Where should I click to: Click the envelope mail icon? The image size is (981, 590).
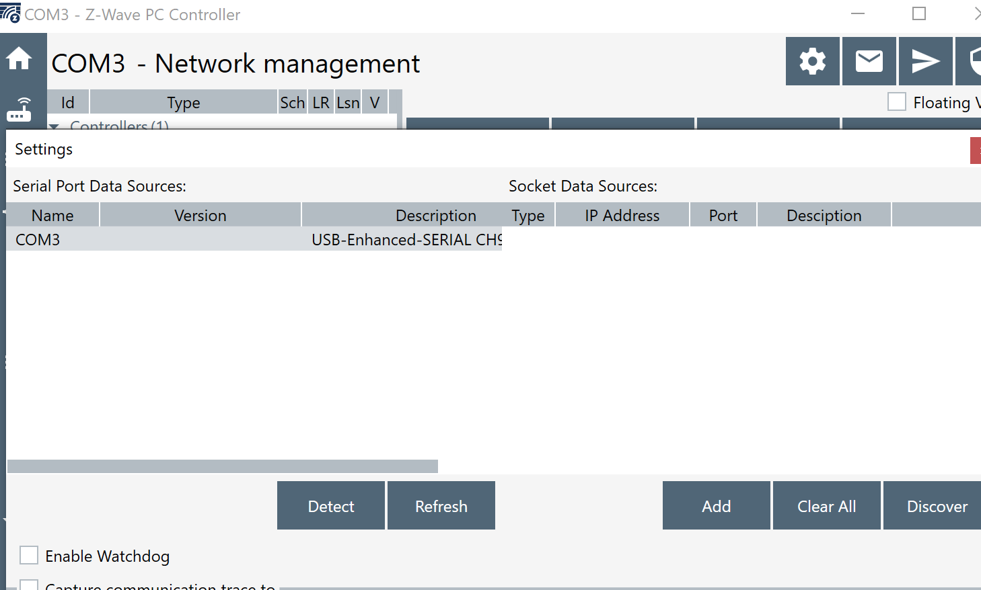click(x=869, y=61)
